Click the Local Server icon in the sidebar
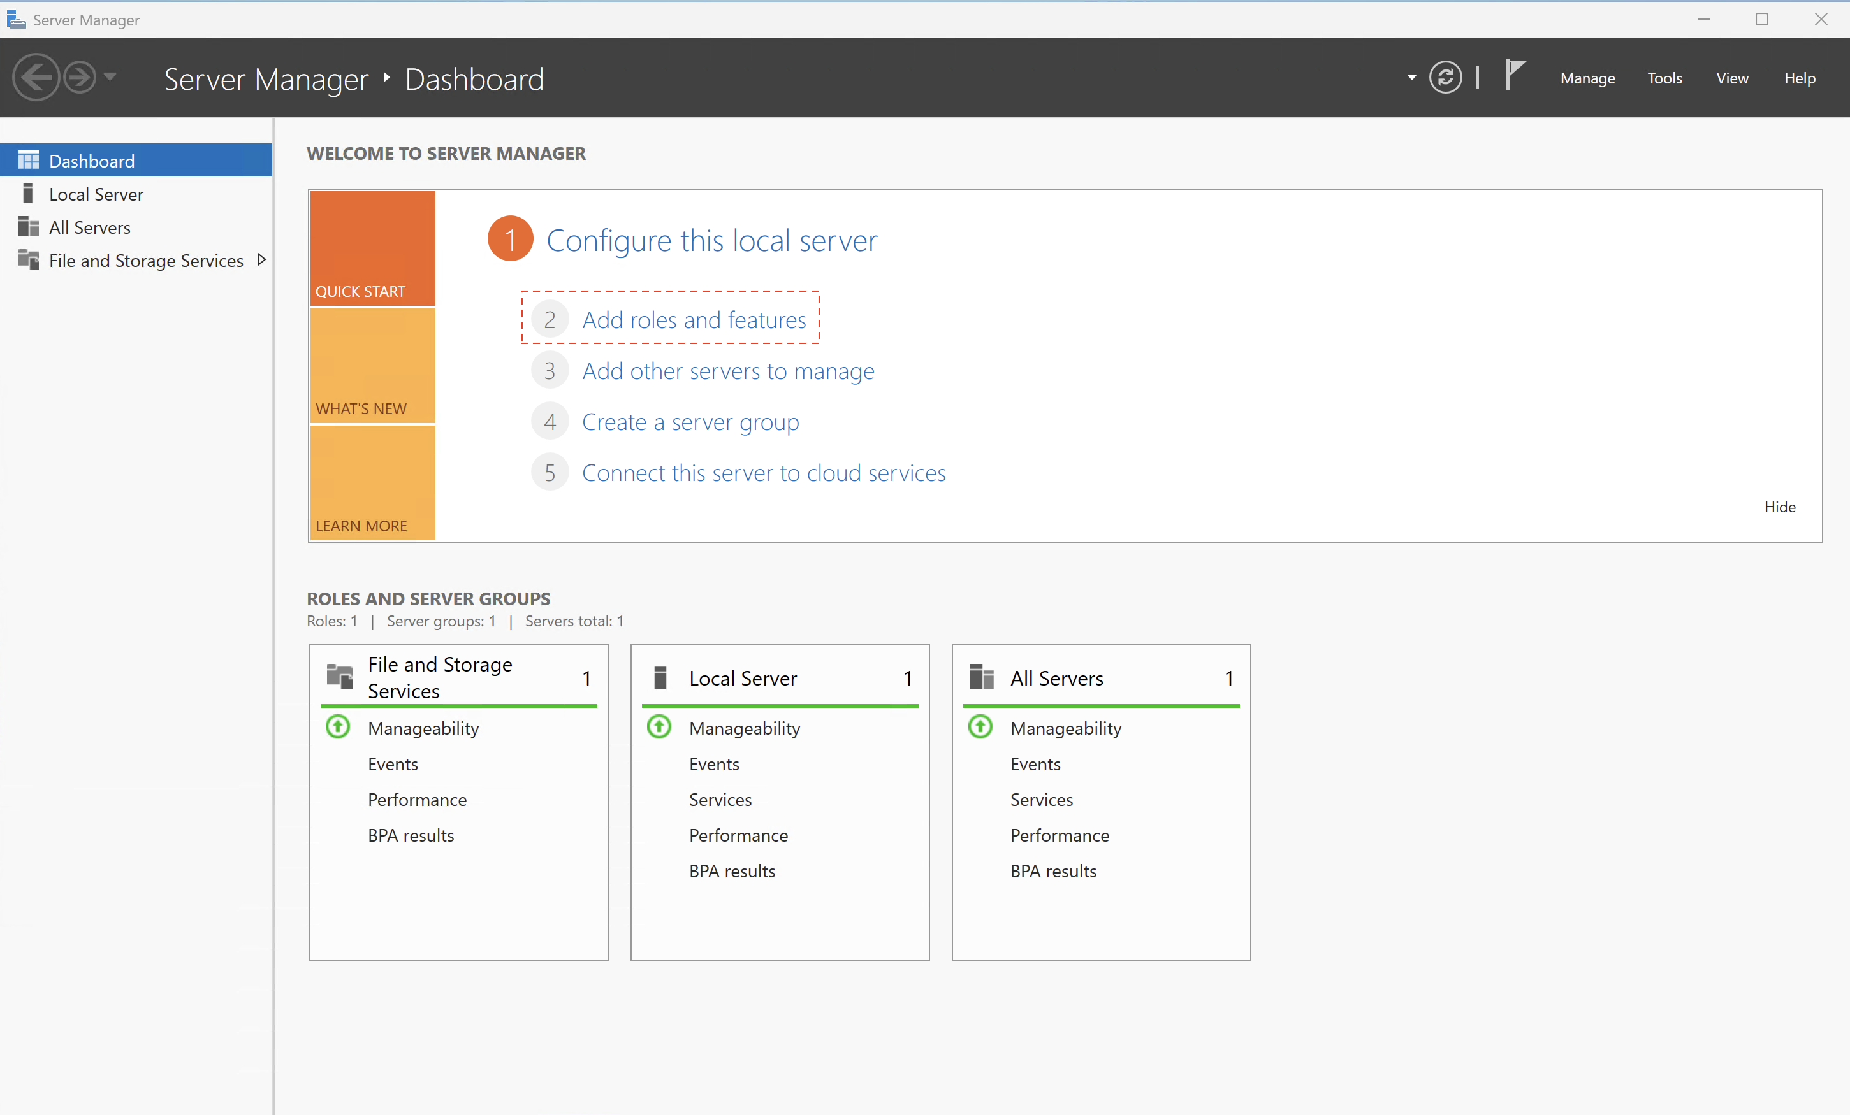The image size is (1850, 1115). coord(29,194)
